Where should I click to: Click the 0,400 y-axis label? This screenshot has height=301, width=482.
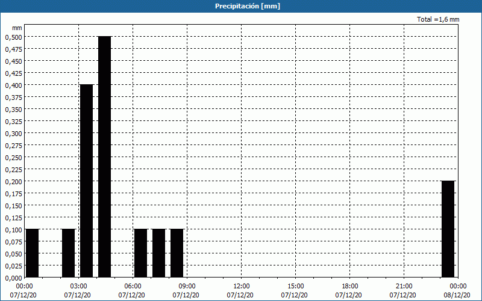tap(13, 85)
